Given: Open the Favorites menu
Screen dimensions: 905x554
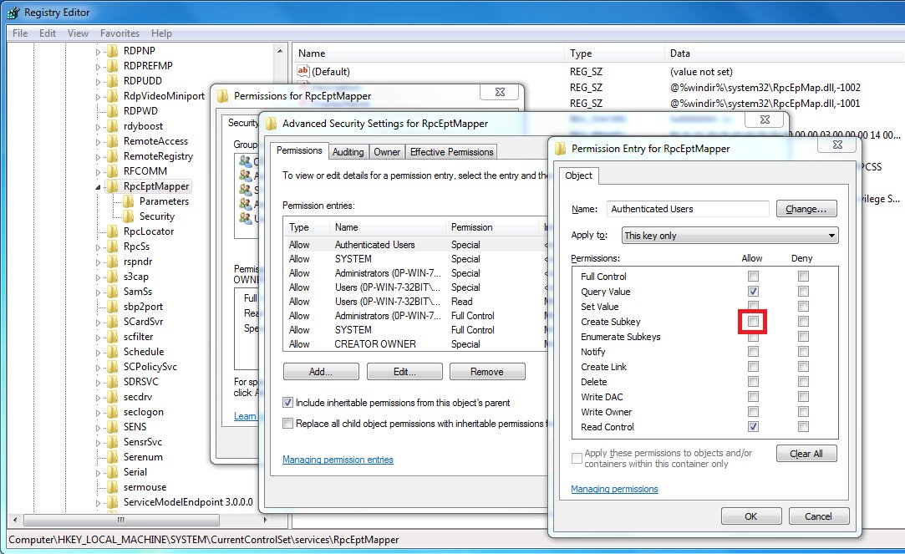Looking at the screenshot, I should pyautogui.click(x=119, y=33).
